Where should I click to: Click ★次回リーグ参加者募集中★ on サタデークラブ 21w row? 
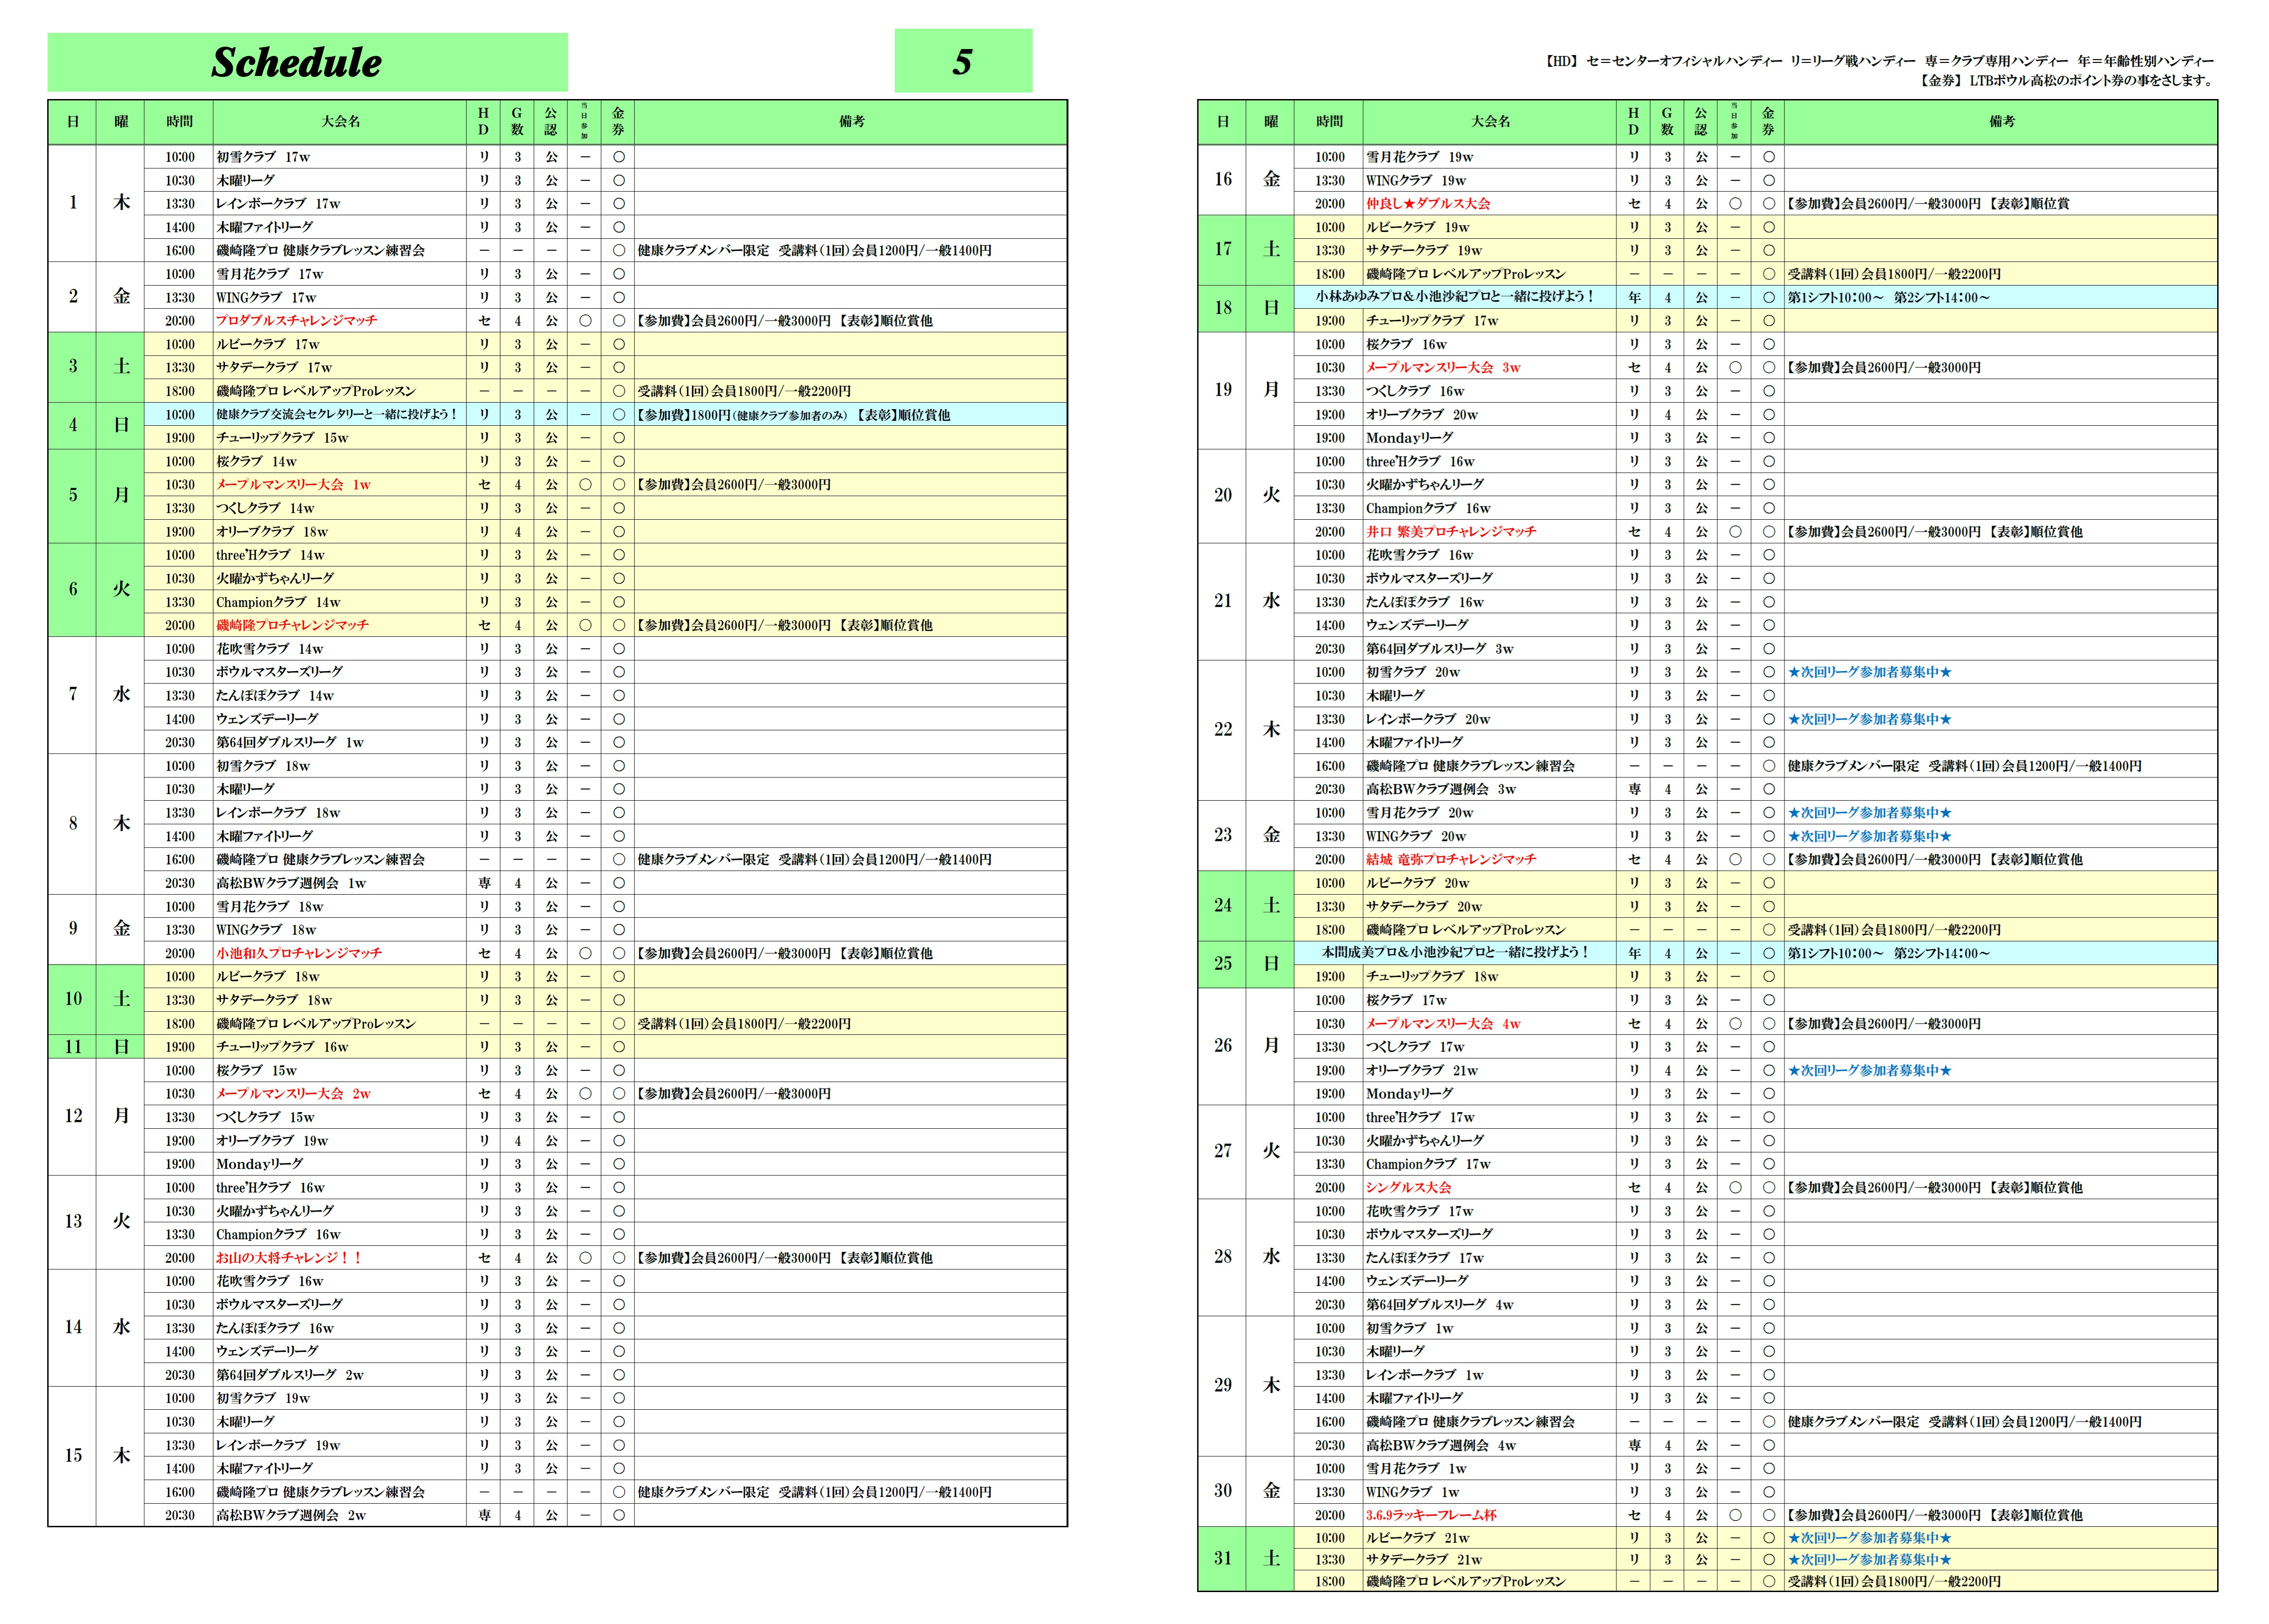[x=1870, y=1559]
